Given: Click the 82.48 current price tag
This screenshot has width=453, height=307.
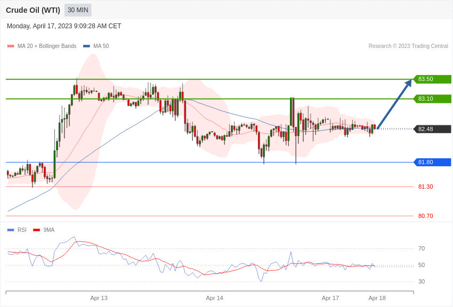Looking at the screenshot, I should pos(433,129).
